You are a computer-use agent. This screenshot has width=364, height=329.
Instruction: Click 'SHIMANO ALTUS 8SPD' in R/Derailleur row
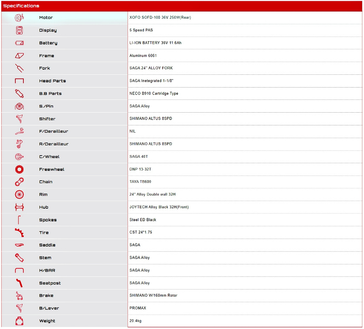[x=151, y=144]
